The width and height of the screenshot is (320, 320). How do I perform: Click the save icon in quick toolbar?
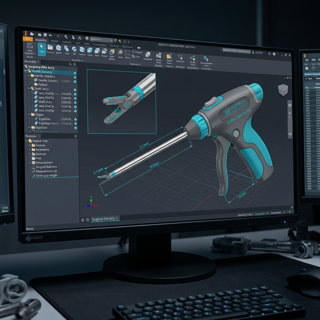(x=45, y=35)
